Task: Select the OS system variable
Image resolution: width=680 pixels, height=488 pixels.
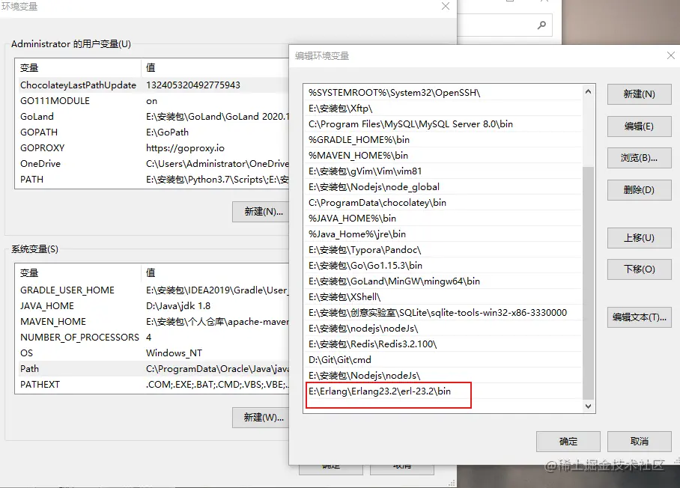Action: 152,353
